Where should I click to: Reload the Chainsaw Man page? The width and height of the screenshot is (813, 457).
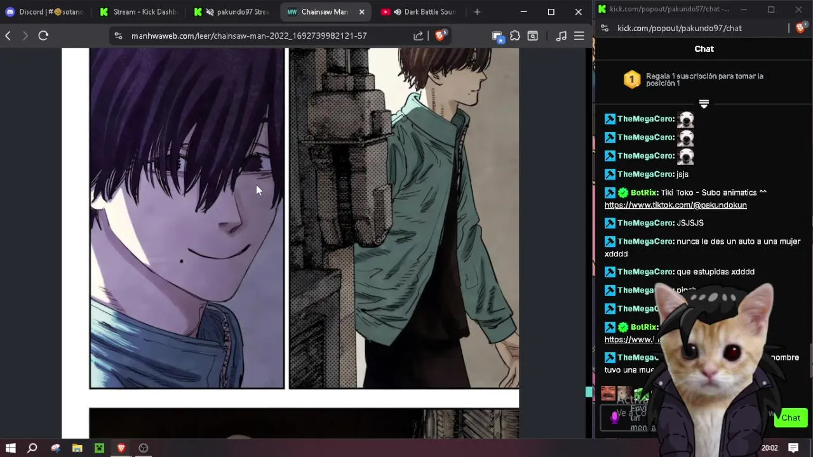tap(43, 36)
